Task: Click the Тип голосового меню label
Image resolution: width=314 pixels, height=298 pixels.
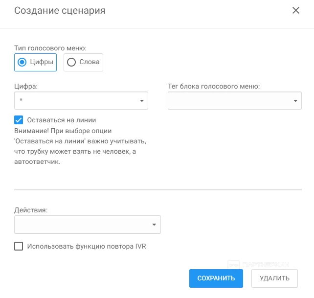Action: click(50, 48)
